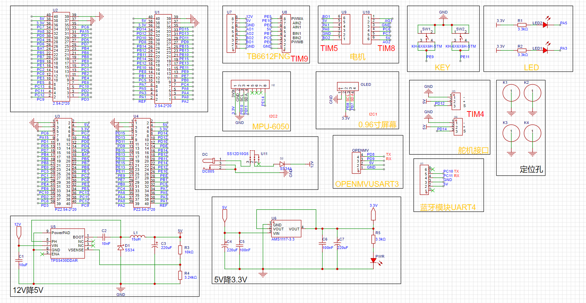The width and height of the screenshot is (586, 303).
Task: Select the D1 SS34 diode
Action: [x=121, y=248]
